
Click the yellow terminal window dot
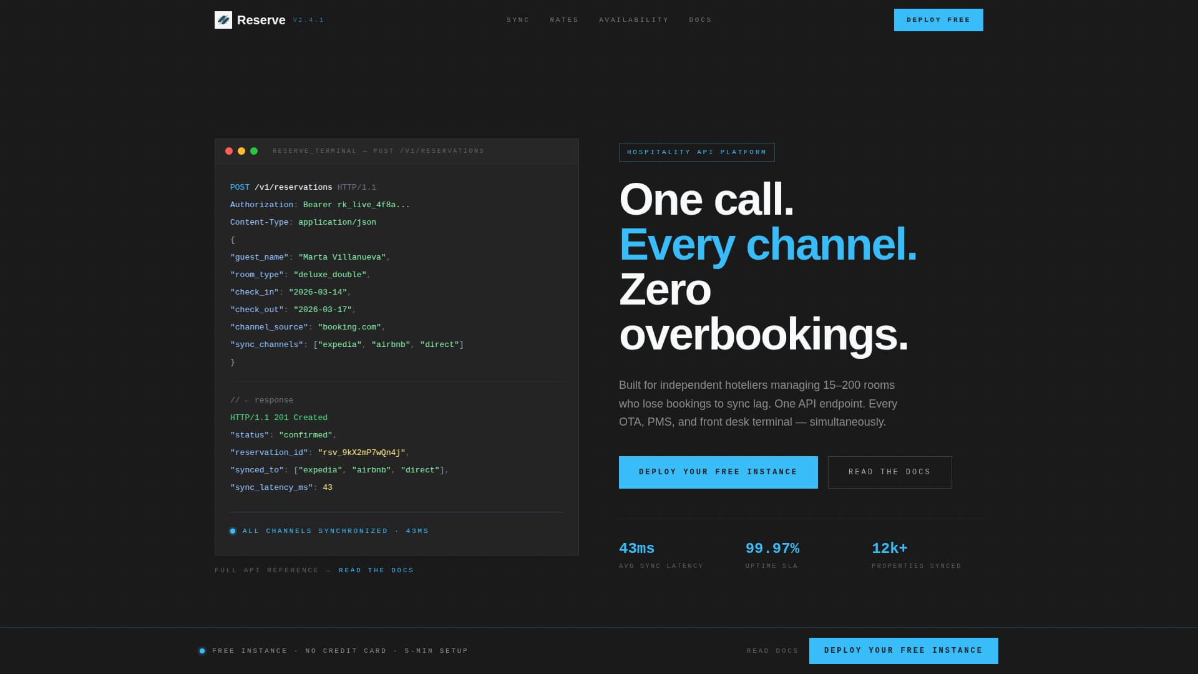pos(241,151)
